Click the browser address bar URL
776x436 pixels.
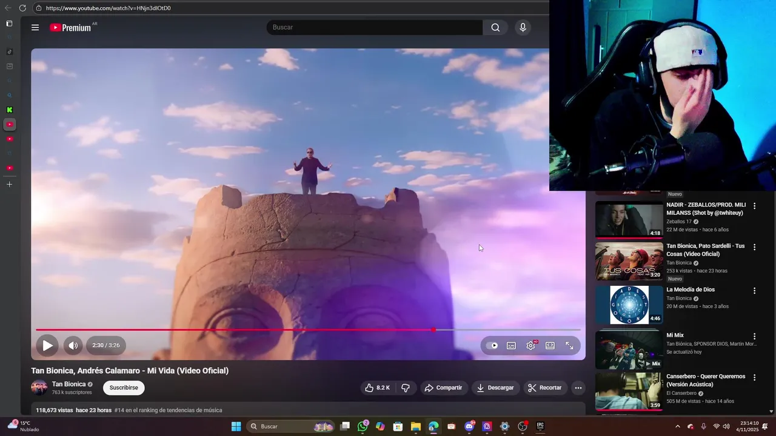pos(108,8)
